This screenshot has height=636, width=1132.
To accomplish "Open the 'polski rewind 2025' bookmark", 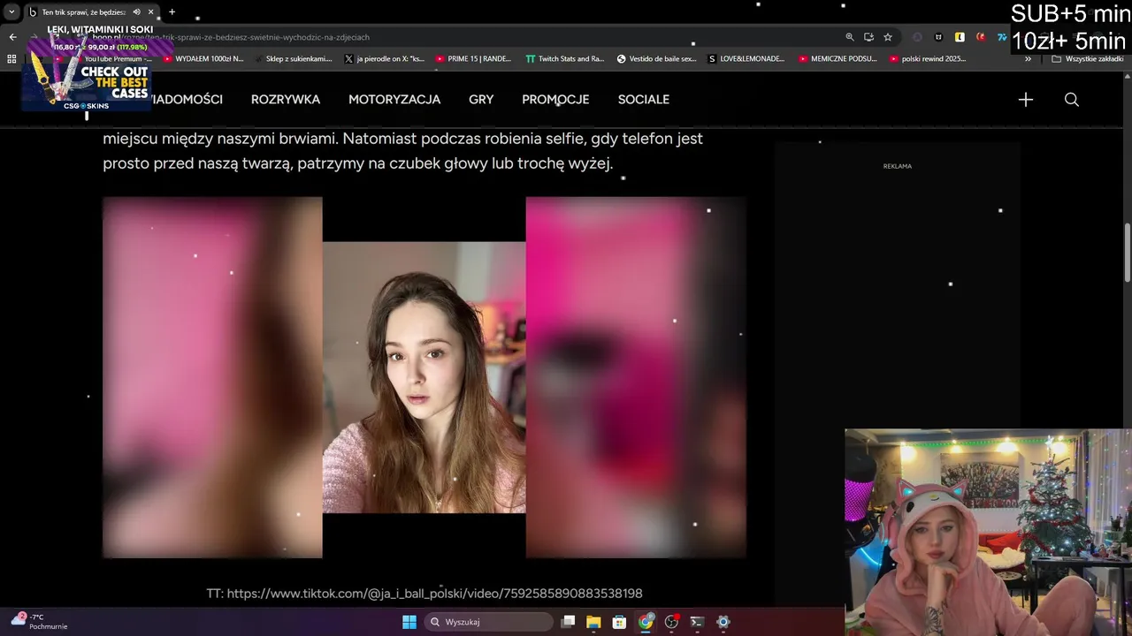I will [x=928, y=59].
